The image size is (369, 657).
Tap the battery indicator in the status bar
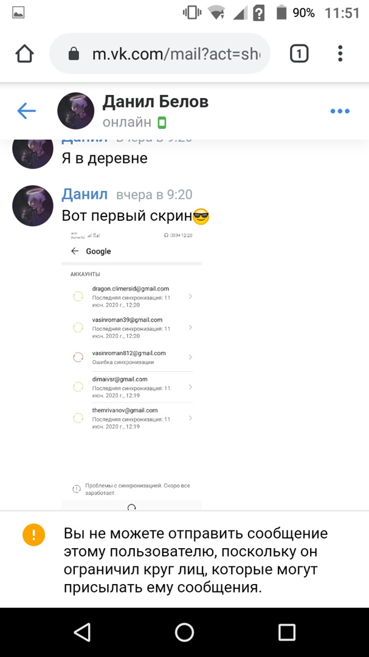click(x=281, y=13)
